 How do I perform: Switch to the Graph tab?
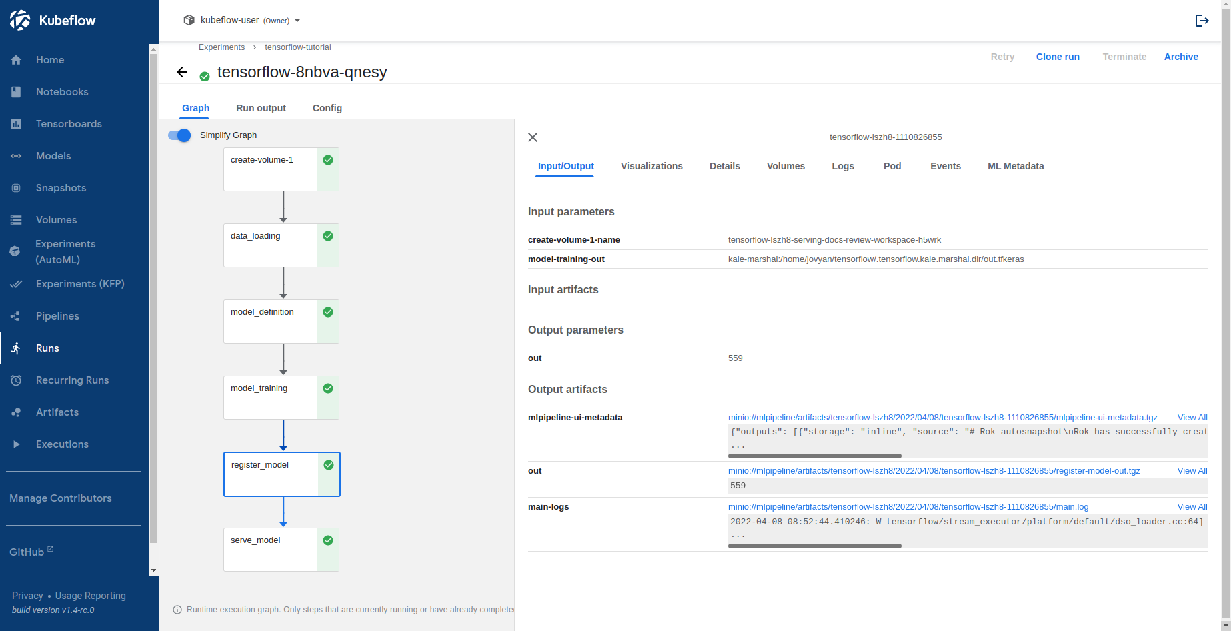coord(196,108)
